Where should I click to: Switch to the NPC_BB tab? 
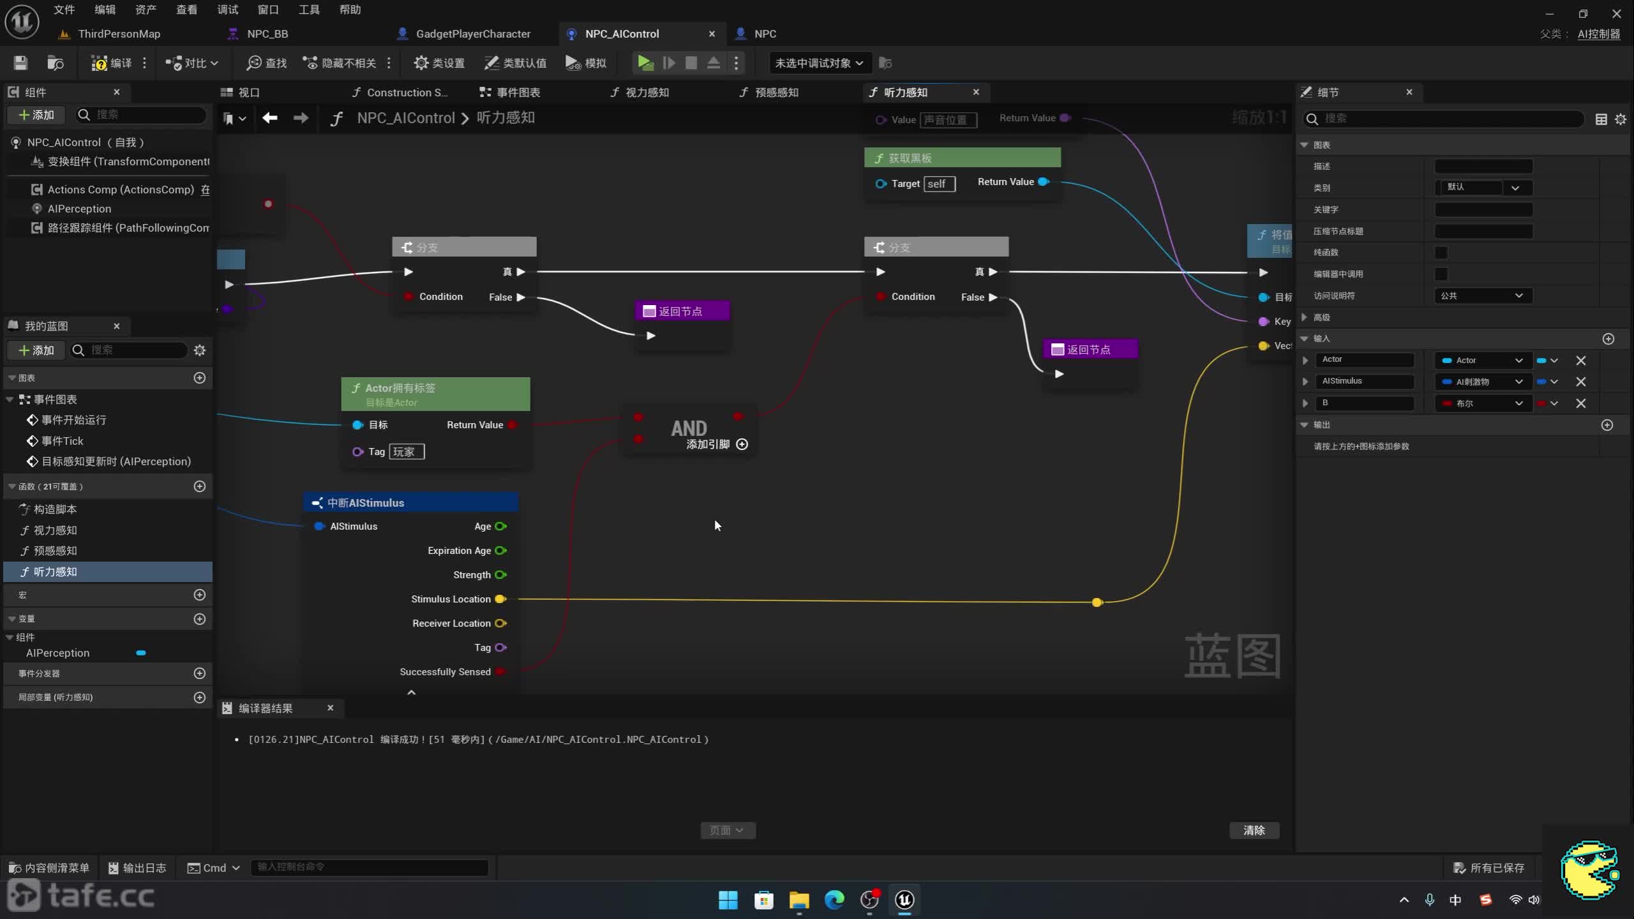click(x=267, y=34)
